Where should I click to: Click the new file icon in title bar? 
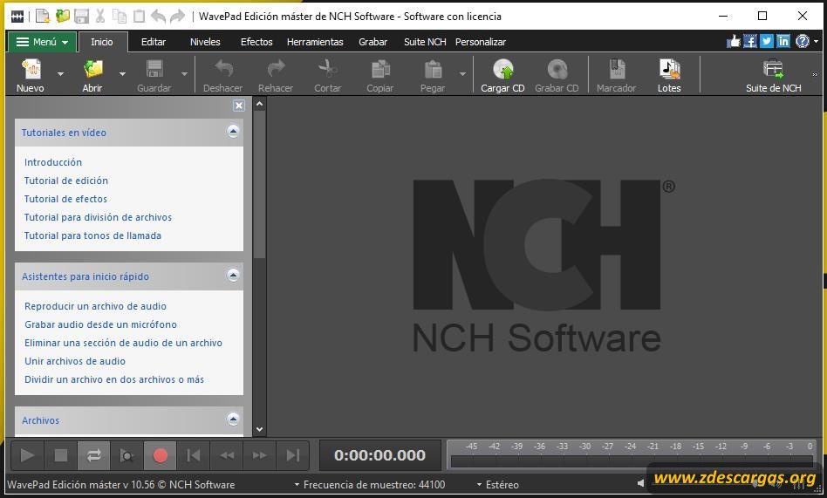pyautogui.click(x=42, y=17)
